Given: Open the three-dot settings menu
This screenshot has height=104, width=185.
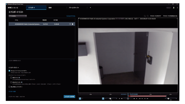Looking at the screenshot, I should (x=177, y=8).
